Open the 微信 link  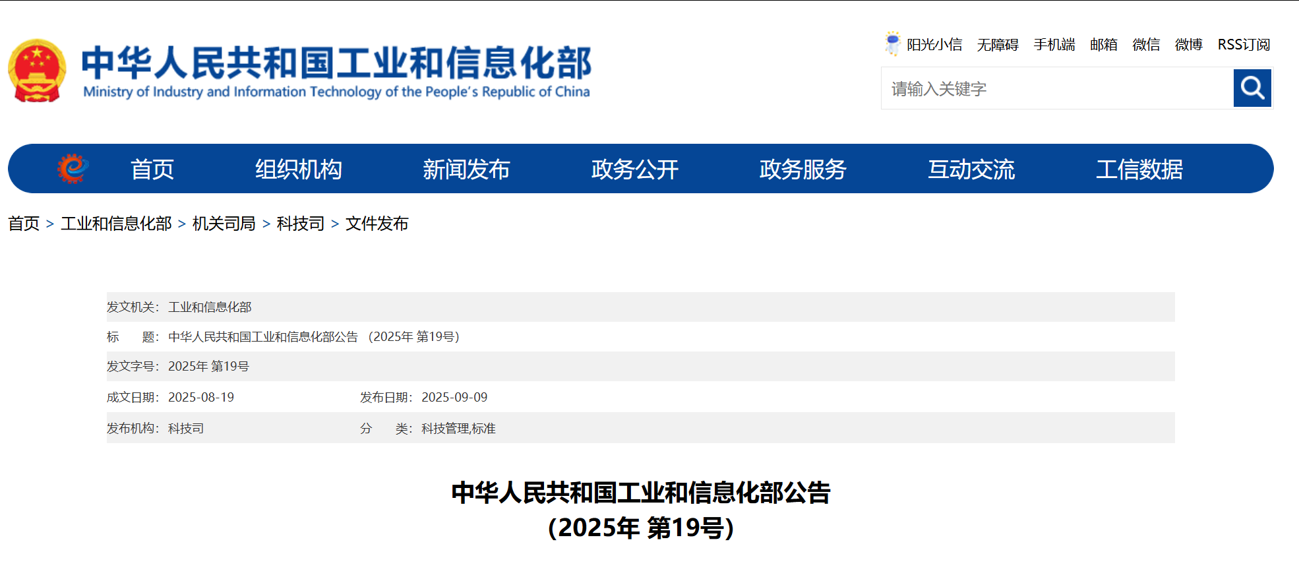1146,45
